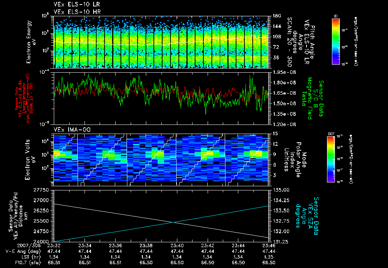Click the 108 pitch angle tick label

277,37
